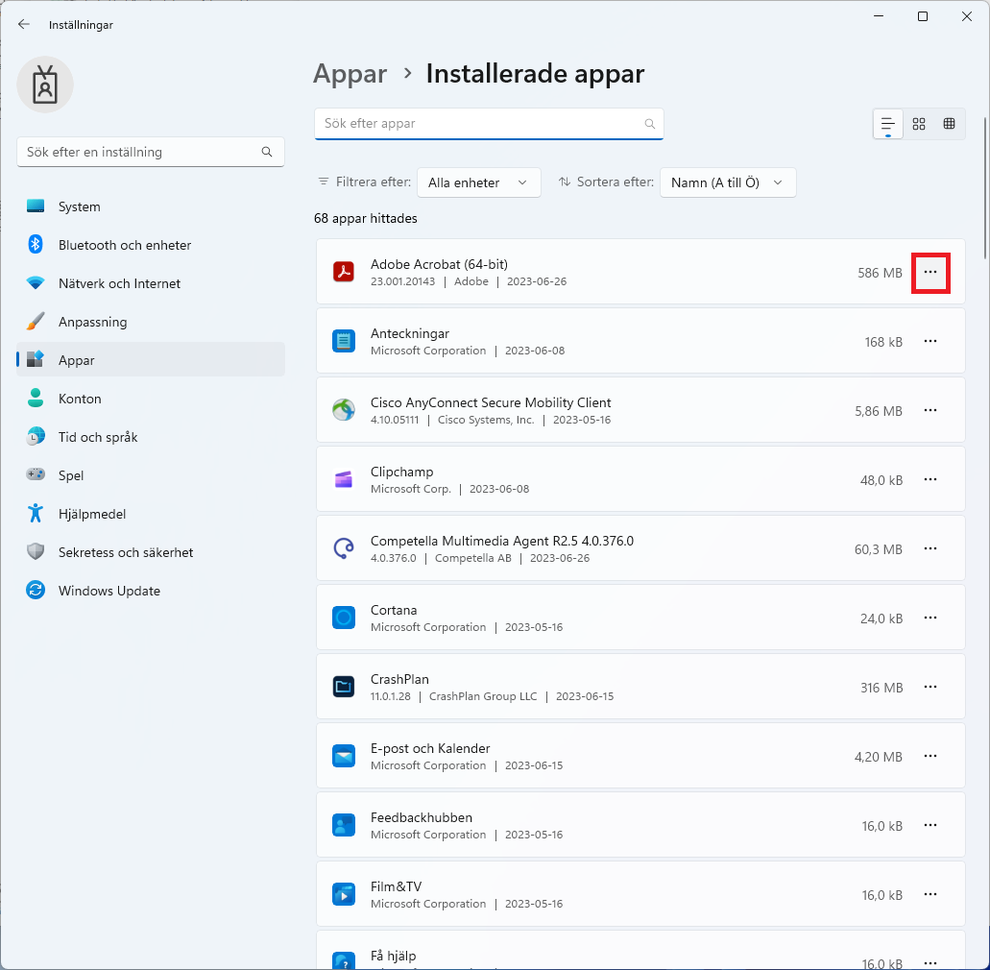
Task: Click the CrashPlan app name
Action: click(x=399, y=679)
